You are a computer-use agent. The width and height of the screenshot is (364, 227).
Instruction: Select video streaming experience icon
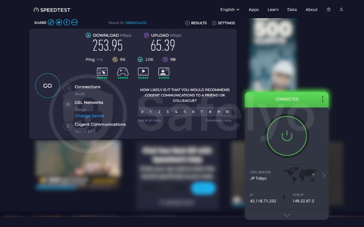pos(143,72)
